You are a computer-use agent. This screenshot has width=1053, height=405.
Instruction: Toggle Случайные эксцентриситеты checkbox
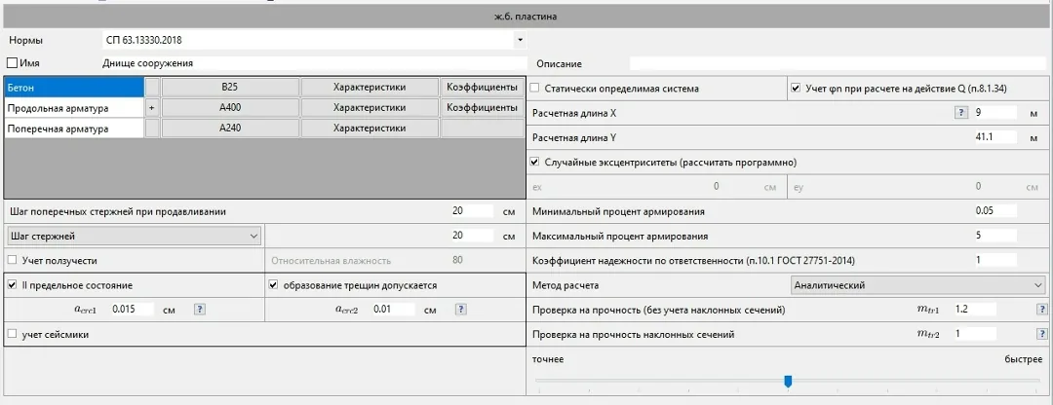[535, 162]
